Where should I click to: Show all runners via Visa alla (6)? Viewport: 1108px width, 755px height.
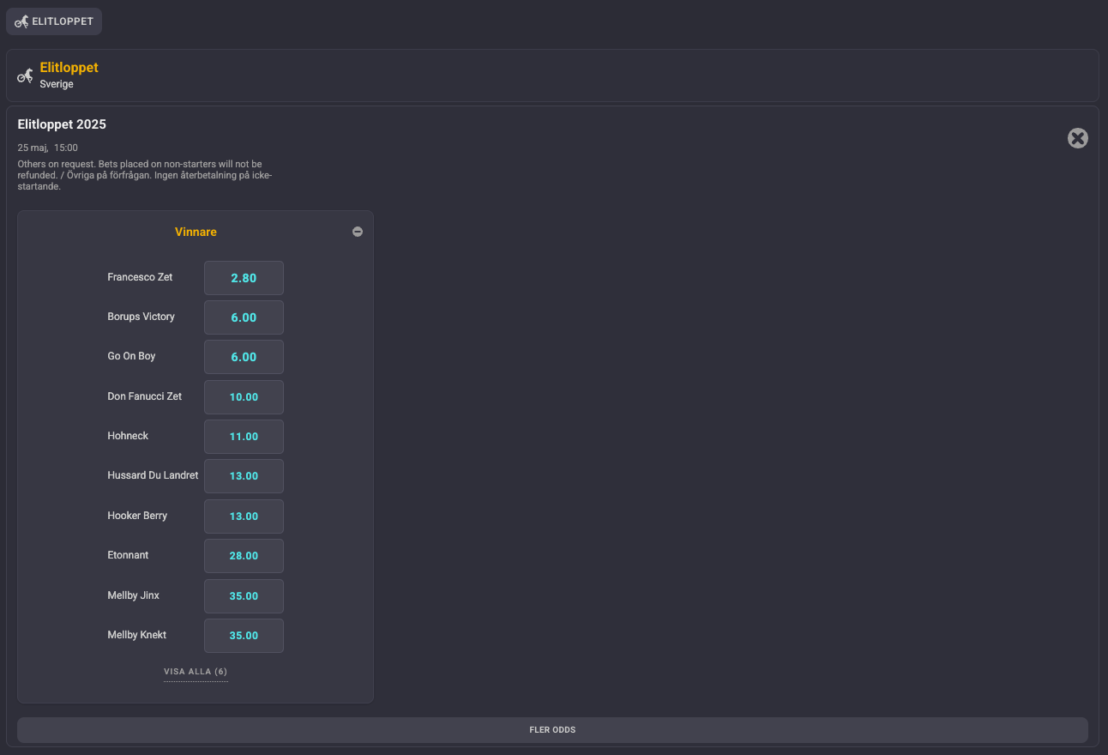coord(196,672)
